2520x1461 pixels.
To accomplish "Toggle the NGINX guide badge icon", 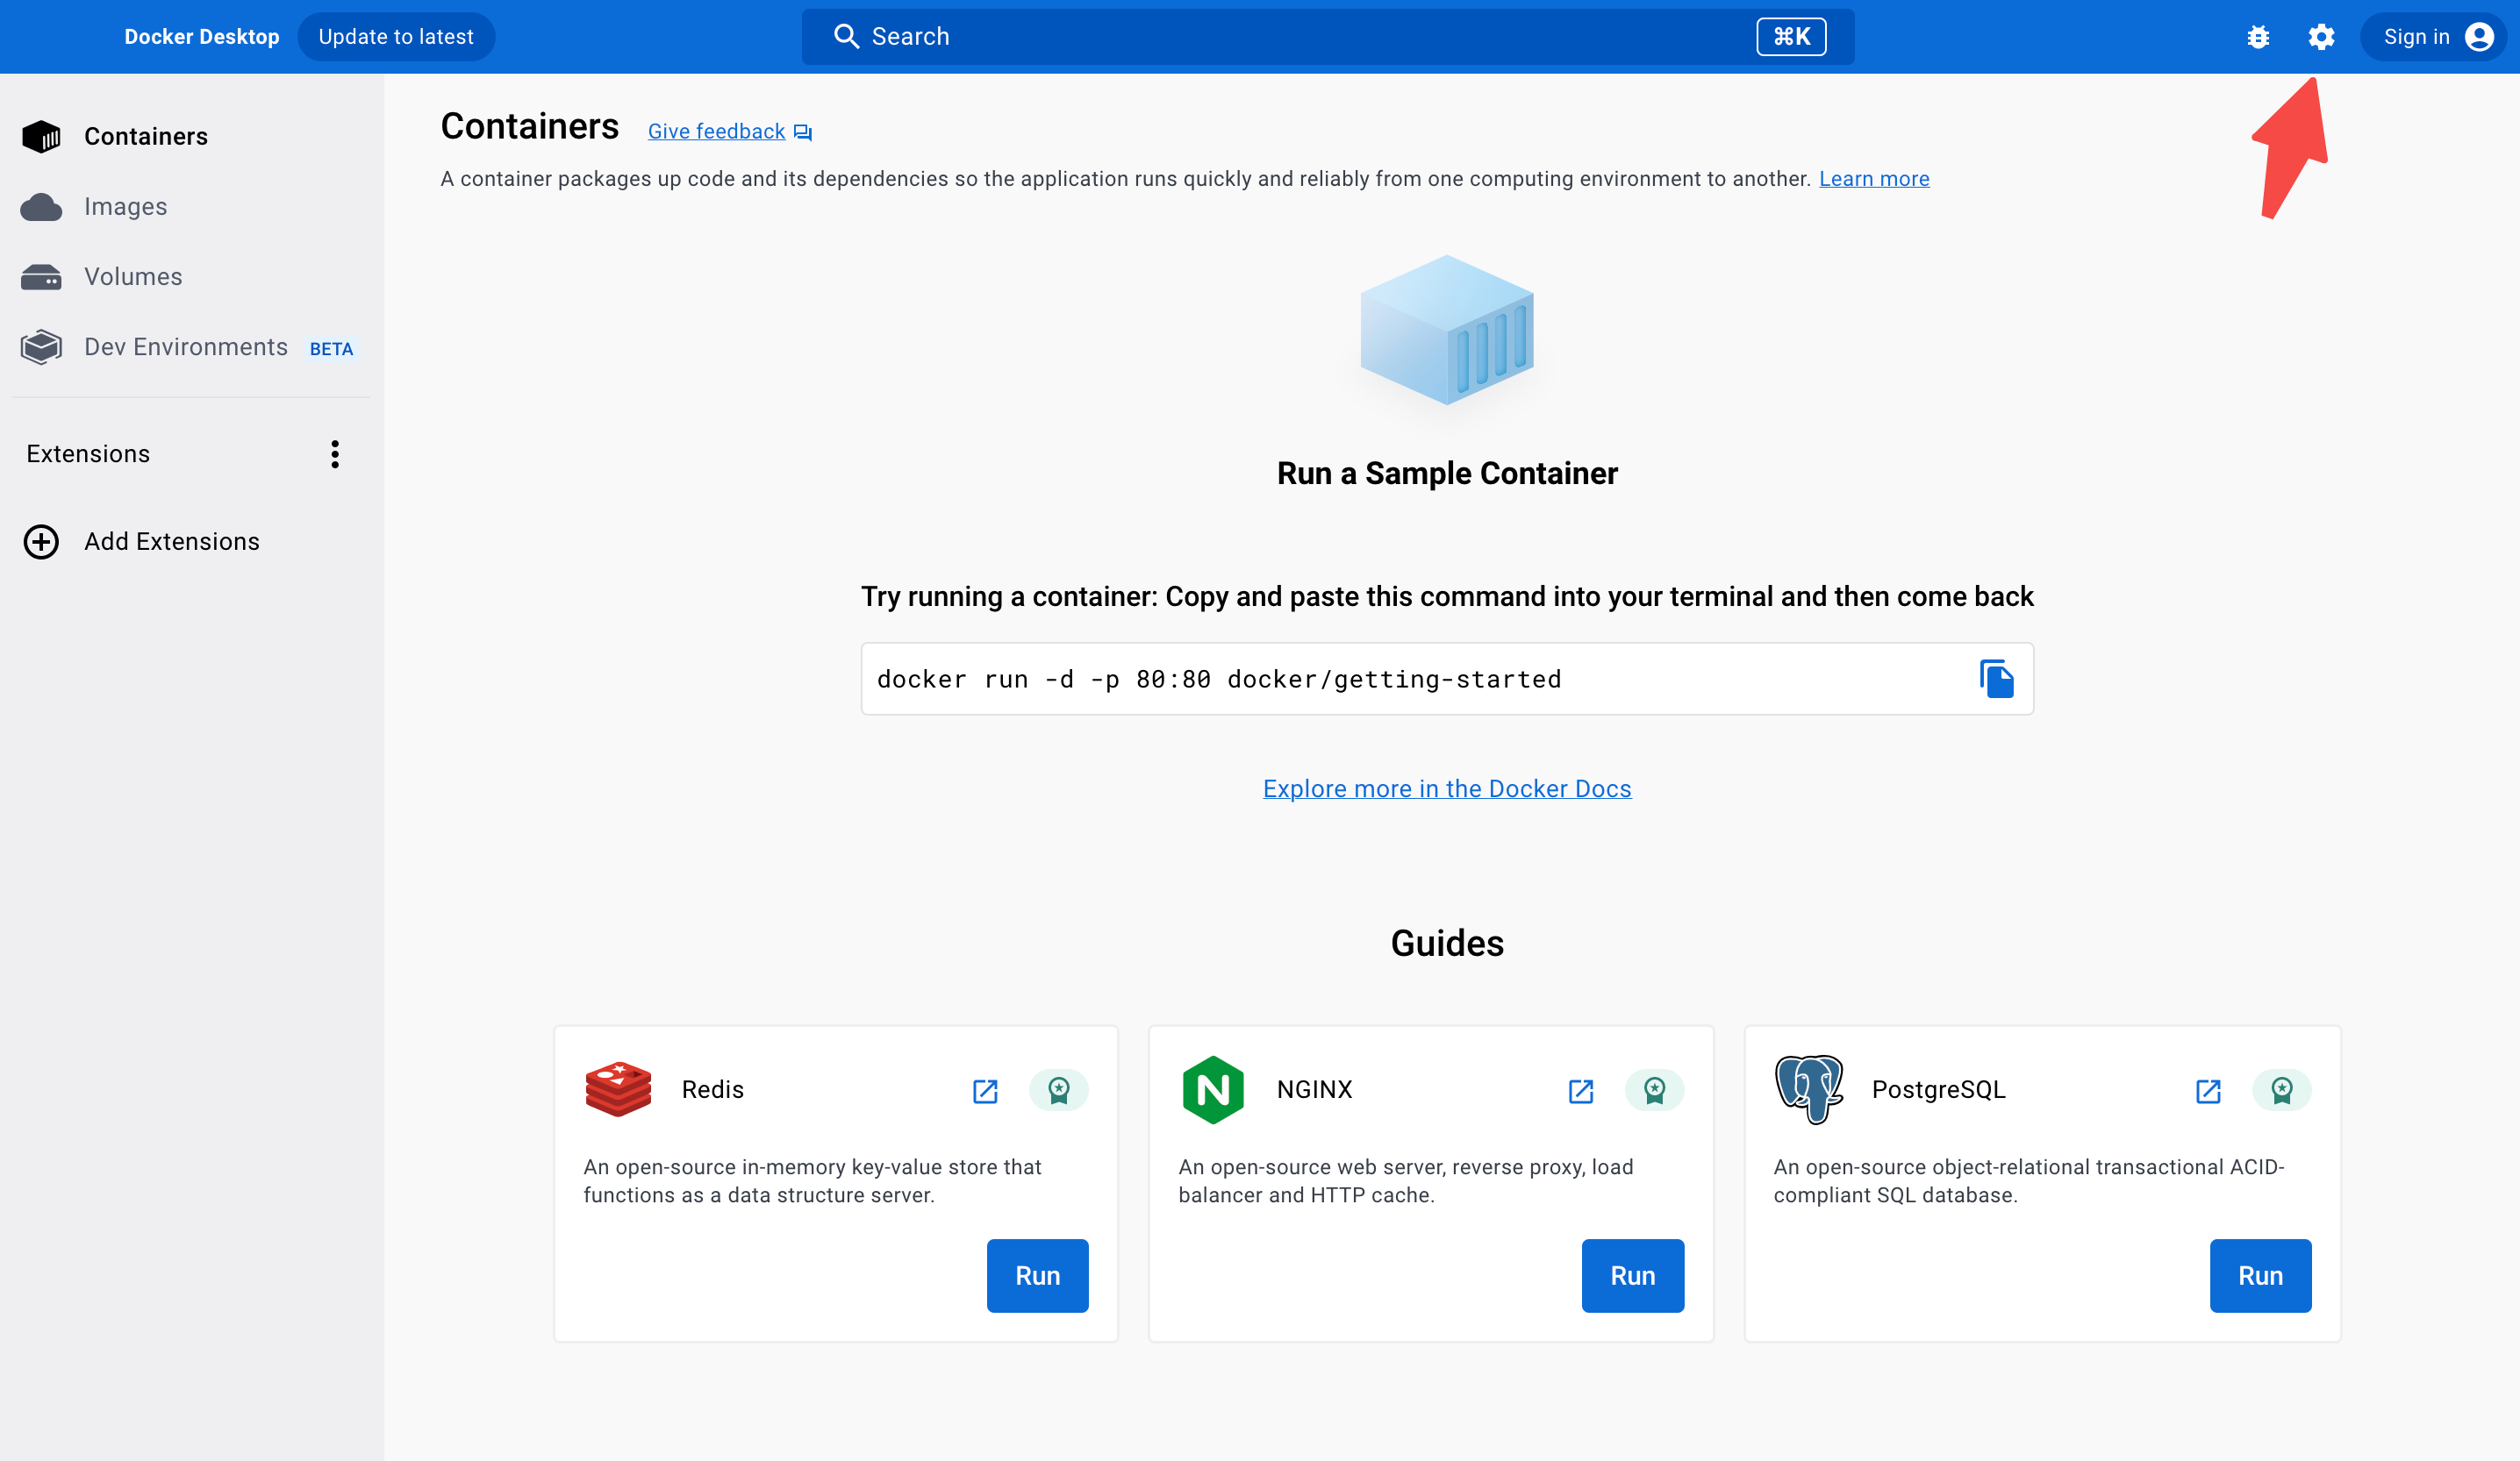I will pyautogui.click(x=1653, y=1091).
